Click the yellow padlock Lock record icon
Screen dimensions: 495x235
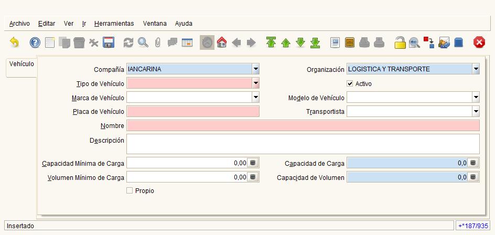pyautogui.click(x=400, y=42)
